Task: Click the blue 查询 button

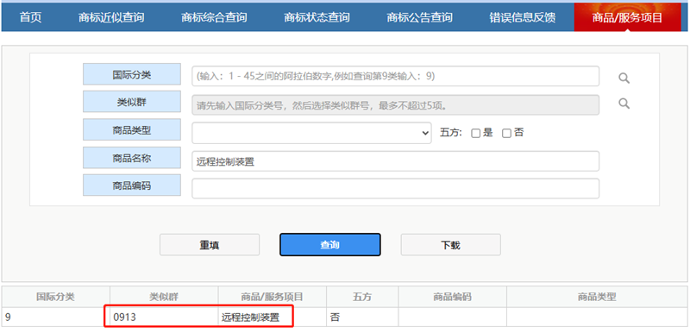Action: tap(330, 245)
